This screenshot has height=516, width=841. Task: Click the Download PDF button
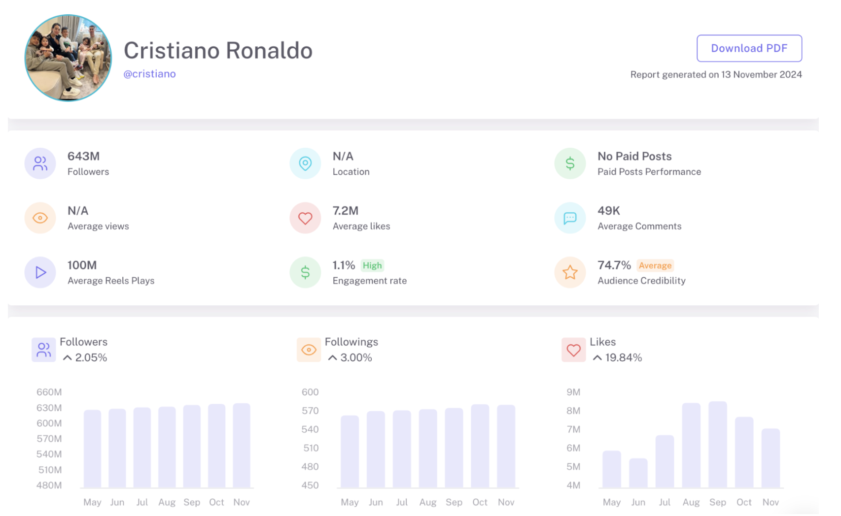click(749, 48)
